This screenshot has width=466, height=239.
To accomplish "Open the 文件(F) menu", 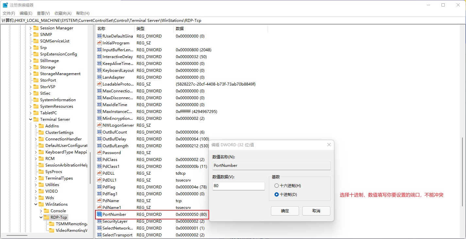I will (9, 13).
